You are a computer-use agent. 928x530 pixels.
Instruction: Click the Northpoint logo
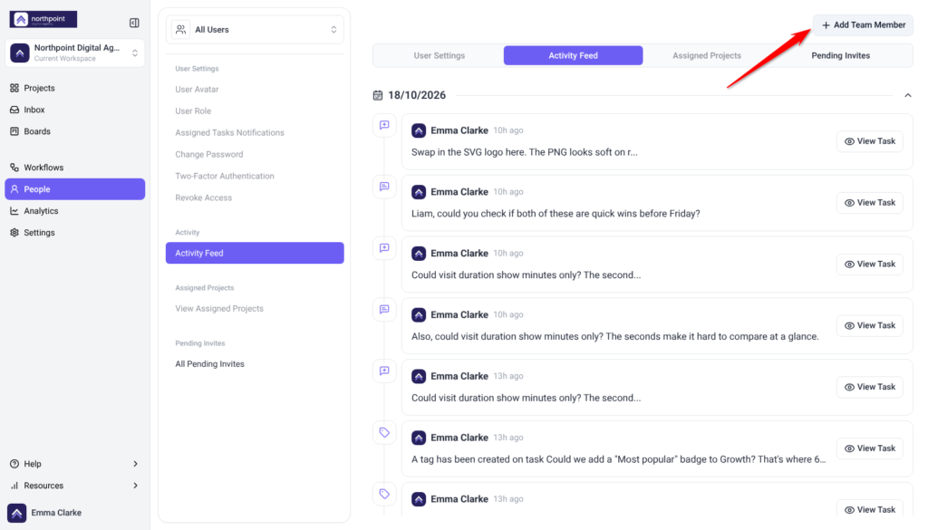(x=43, y=20)
